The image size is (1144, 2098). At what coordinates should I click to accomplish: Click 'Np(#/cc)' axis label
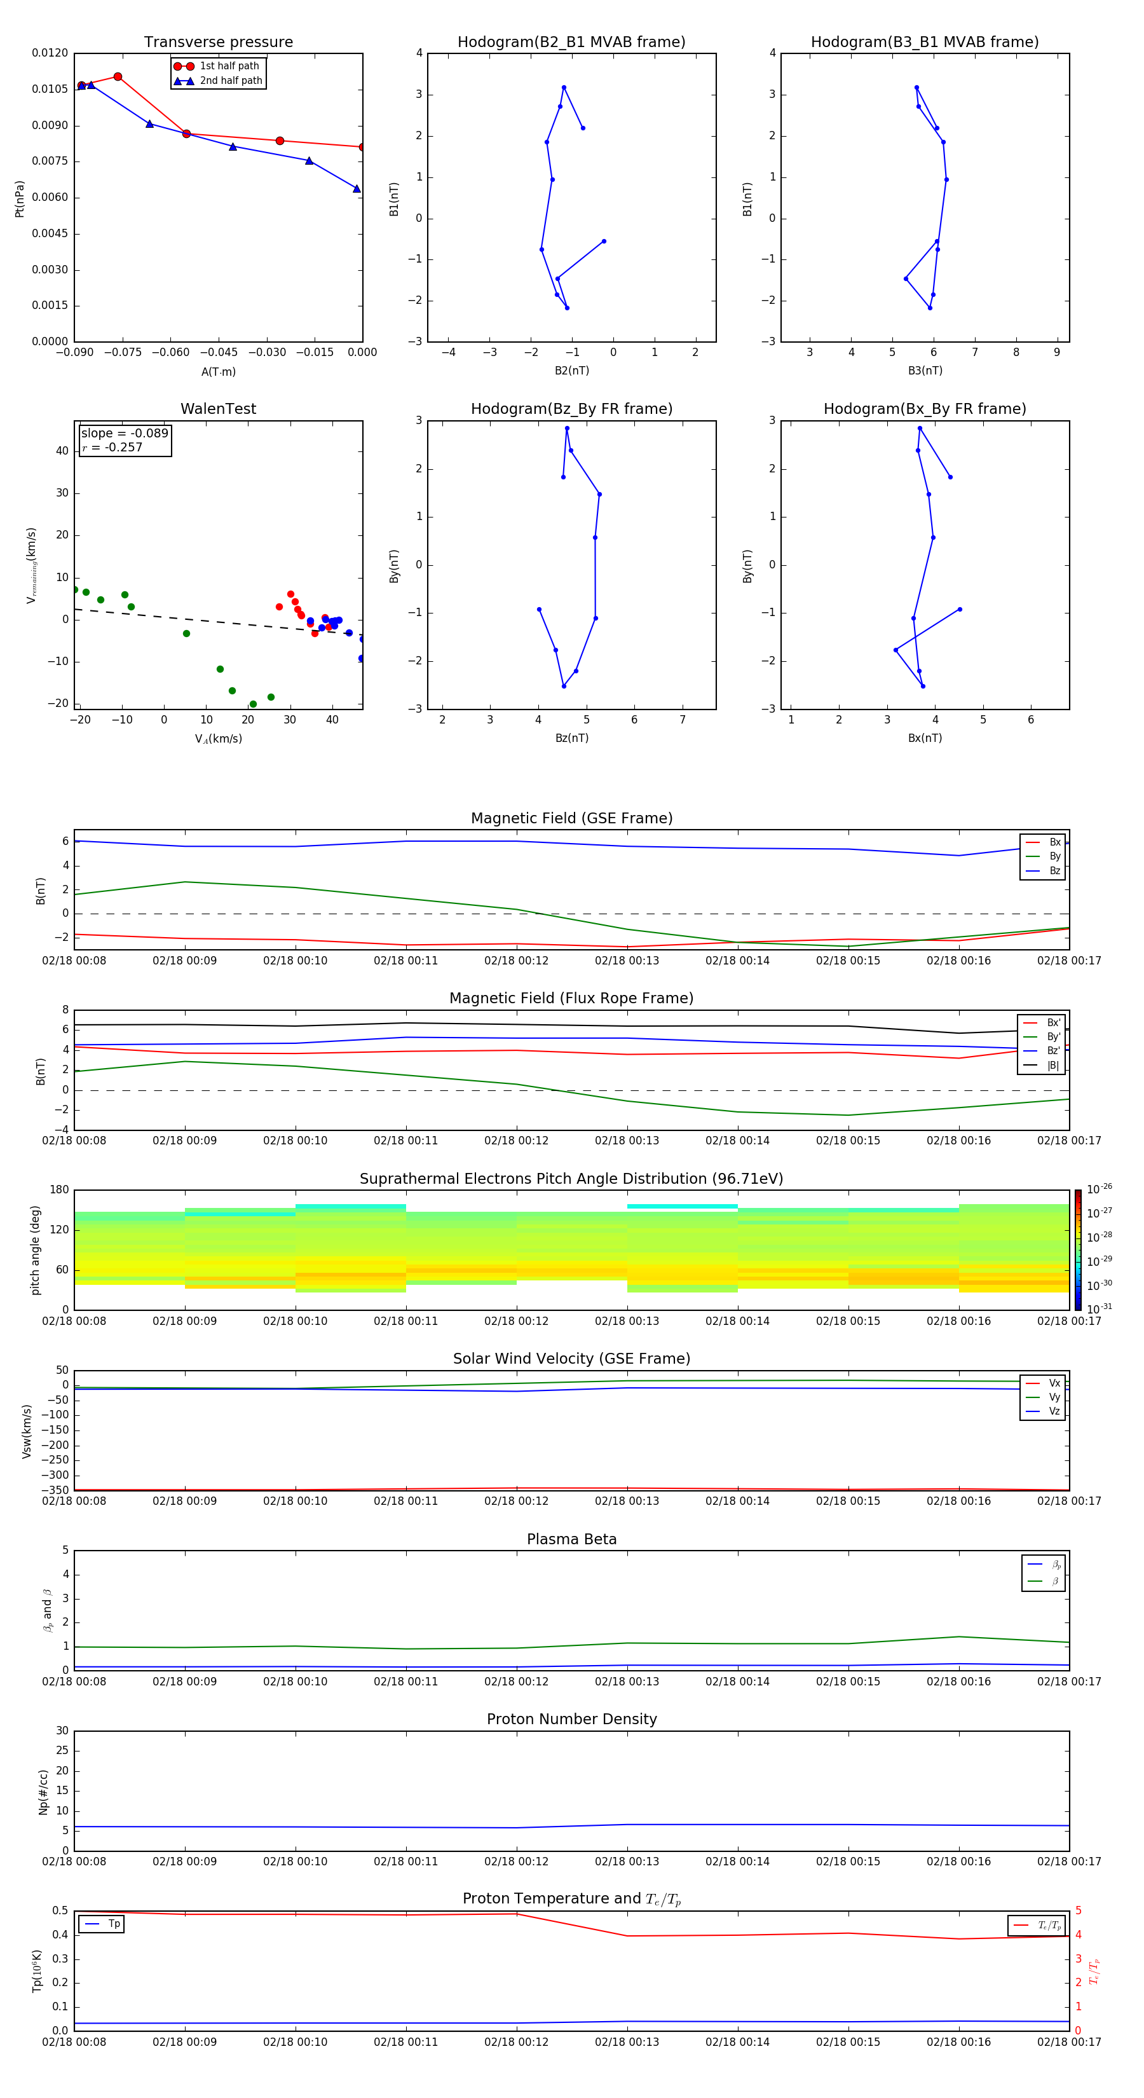click(x=43, y=1791)
